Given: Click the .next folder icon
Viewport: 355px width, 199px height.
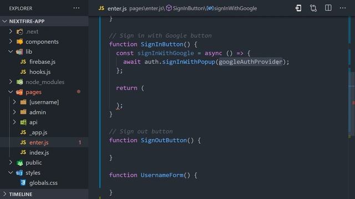Looking at the screenshot, I should [20, 32].
